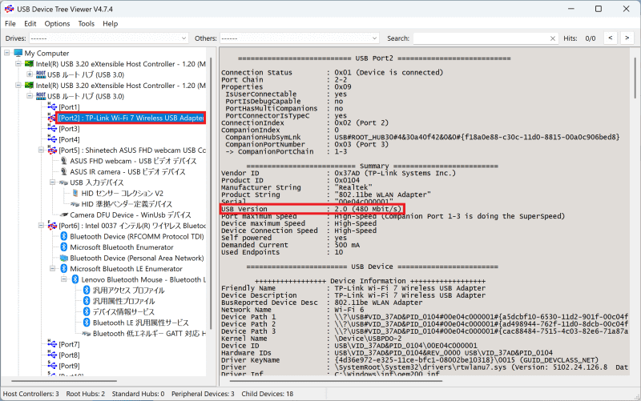Go to previous search hit
This screenshot has height=401, width=641.
(611, 38)
